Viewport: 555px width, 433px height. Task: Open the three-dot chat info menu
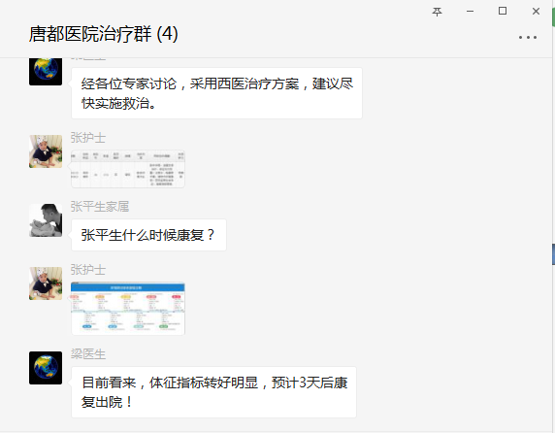coord(528,37)
